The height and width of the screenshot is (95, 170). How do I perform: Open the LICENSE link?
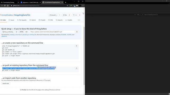click(x=69, y=35)
